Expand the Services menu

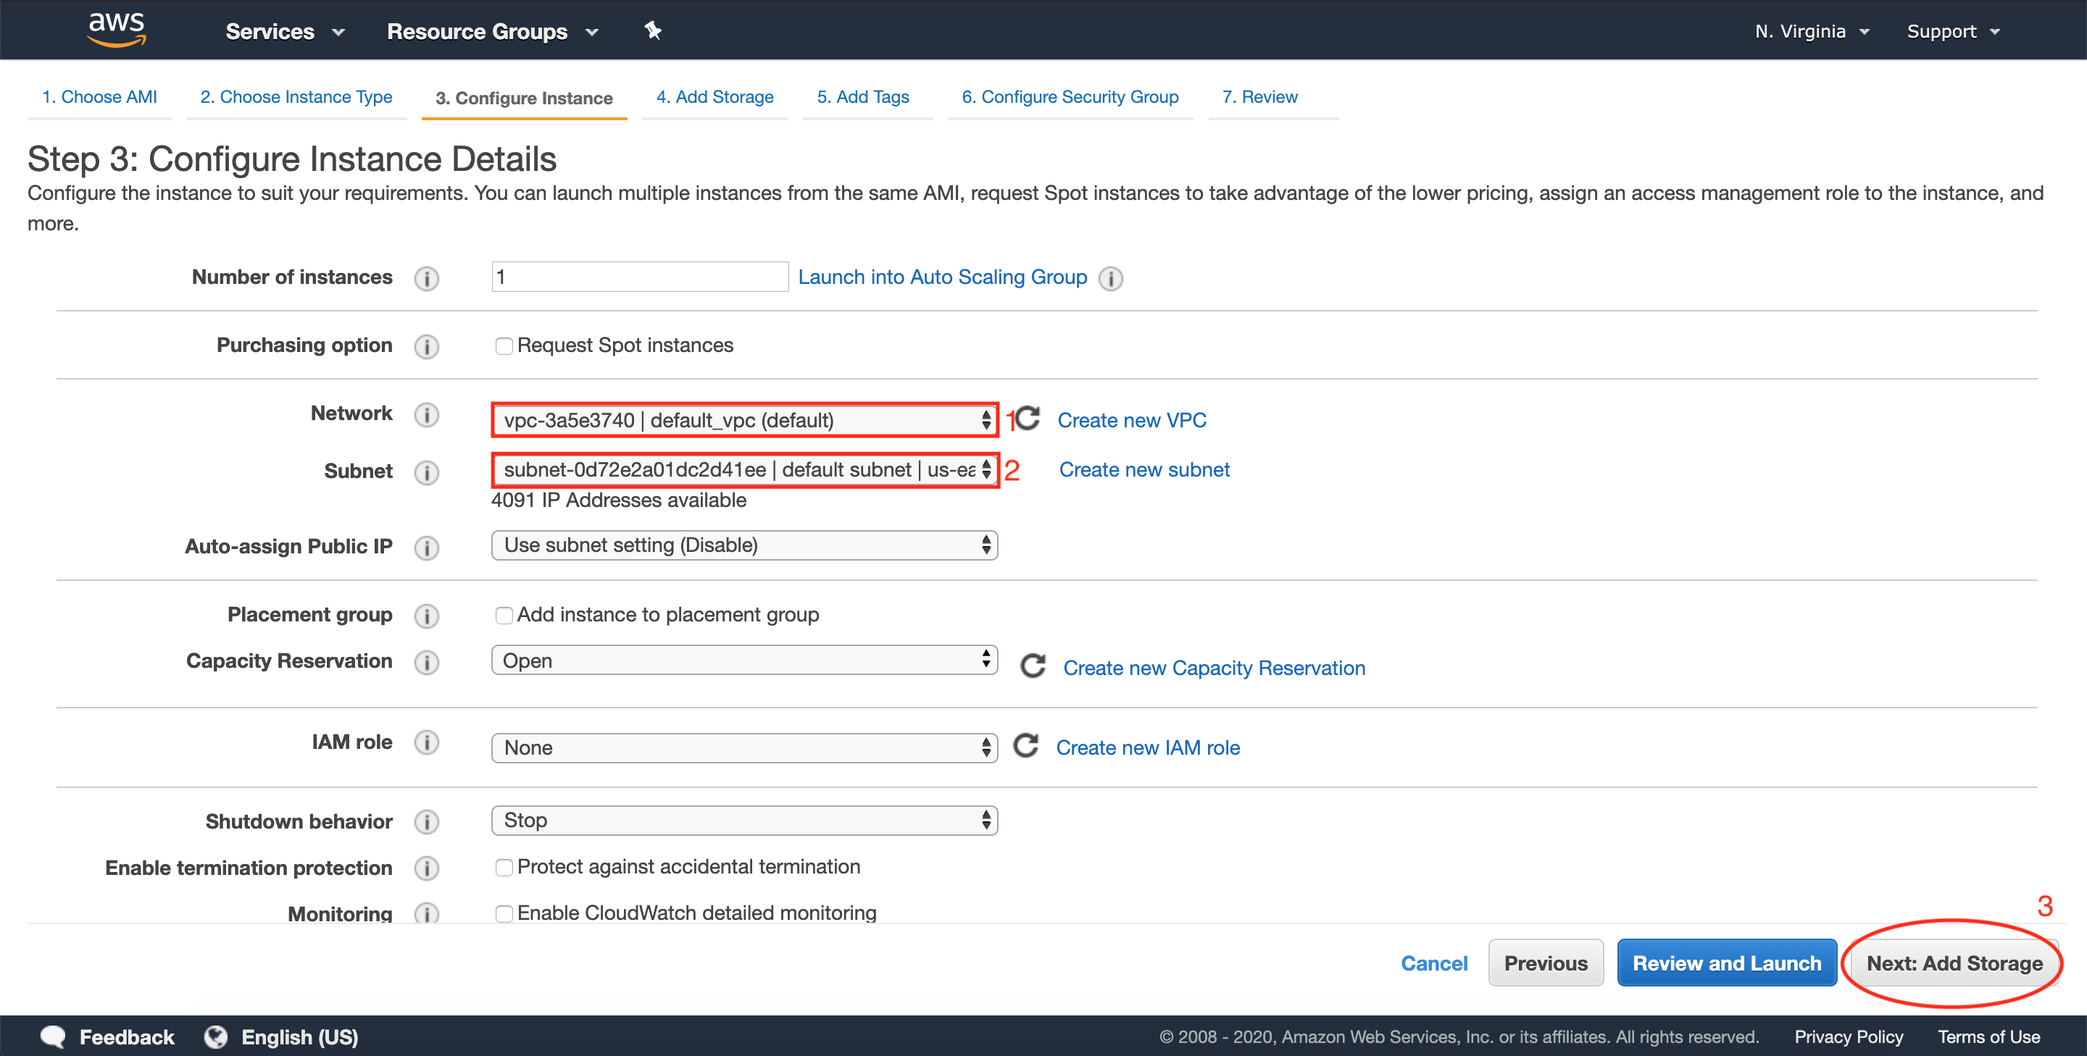point(286,32)
